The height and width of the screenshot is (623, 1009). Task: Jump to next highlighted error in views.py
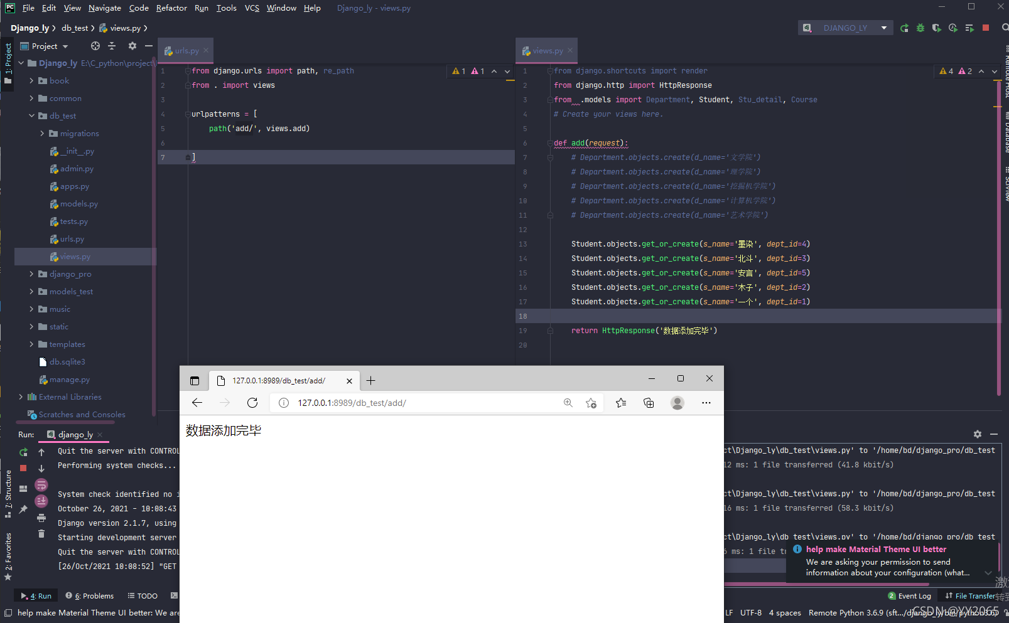(x=995, y=72)
